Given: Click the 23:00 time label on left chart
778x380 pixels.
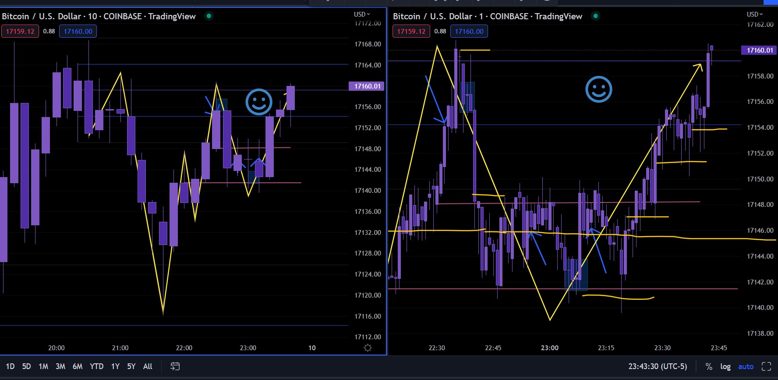Looking at the screenshot, I should (248, 348).
